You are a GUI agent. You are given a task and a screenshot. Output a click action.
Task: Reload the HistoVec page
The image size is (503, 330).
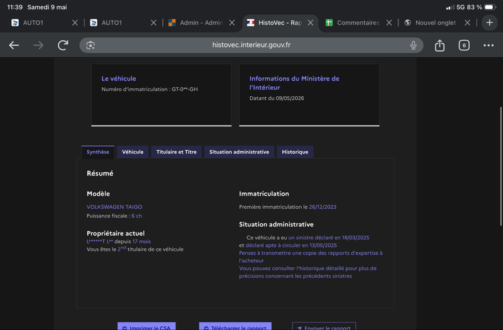[x=63, y=45]
